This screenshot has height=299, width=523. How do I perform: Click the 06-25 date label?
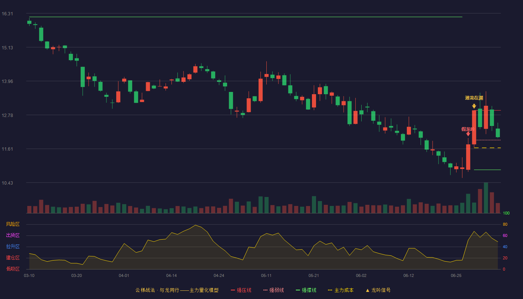point(456,275)
